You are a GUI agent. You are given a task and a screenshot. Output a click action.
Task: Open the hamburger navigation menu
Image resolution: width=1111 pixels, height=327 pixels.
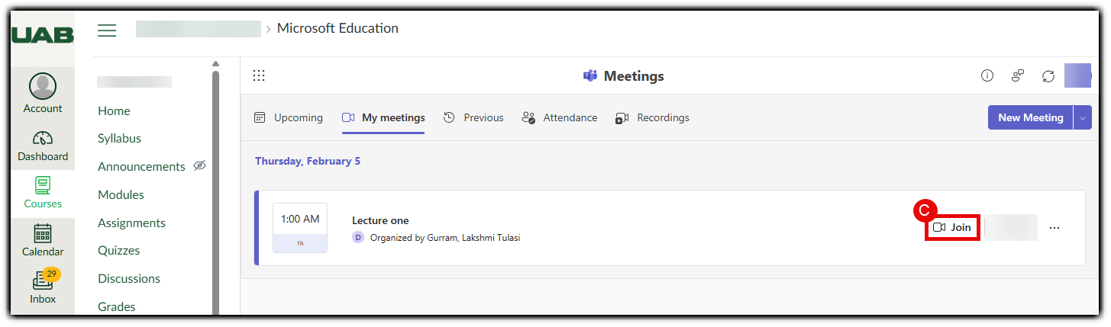(107, 30)
